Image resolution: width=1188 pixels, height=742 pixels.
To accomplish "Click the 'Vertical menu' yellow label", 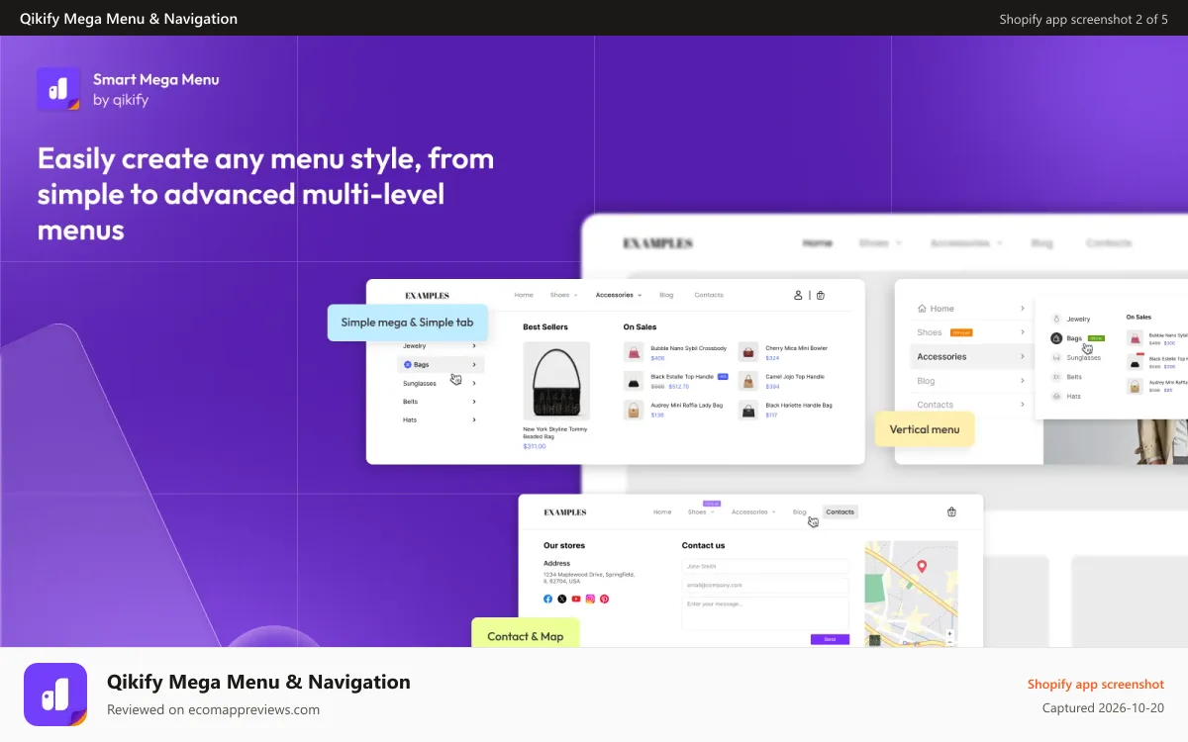I will tap(925, 429).
